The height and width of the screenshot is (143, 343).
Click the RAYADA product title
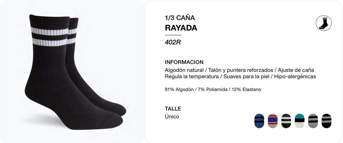(181, 28)
